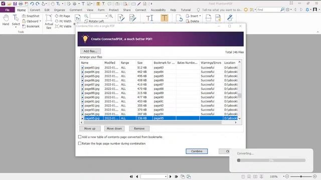The image size is (321, 180).
Task: Click the notification bell icon
Action: pyautogui.click(x=307, y=9)
